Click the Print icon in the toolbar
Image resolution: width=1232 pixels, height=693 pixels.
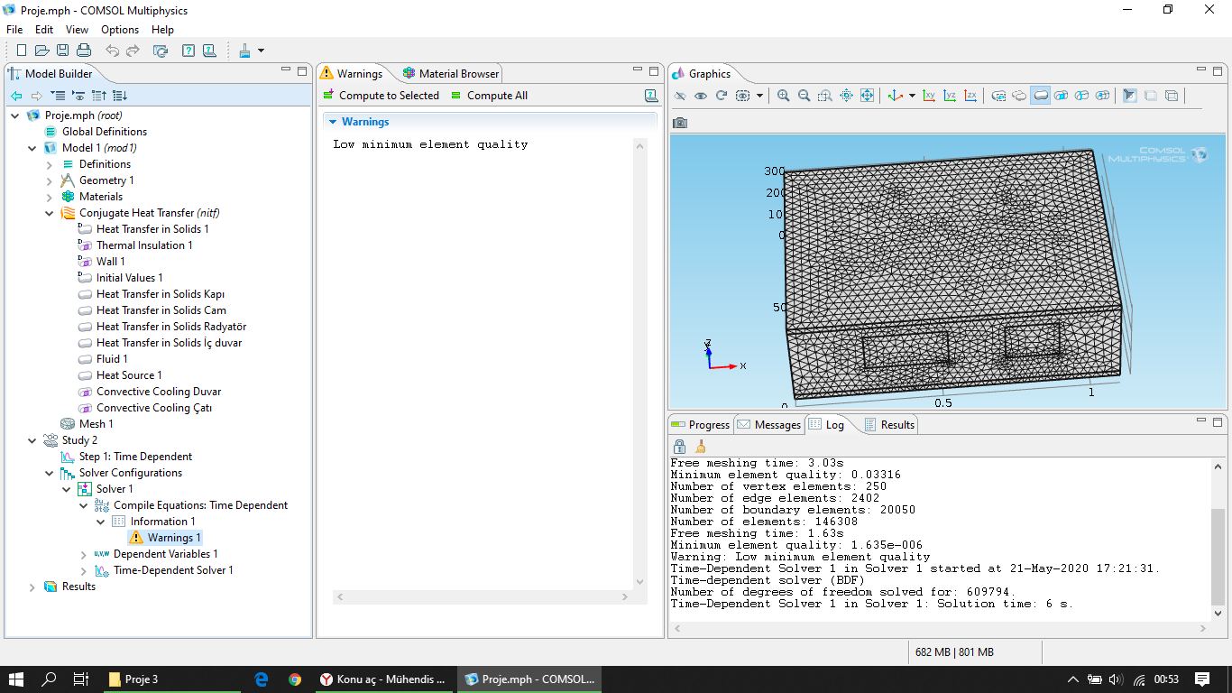point(84,51)
